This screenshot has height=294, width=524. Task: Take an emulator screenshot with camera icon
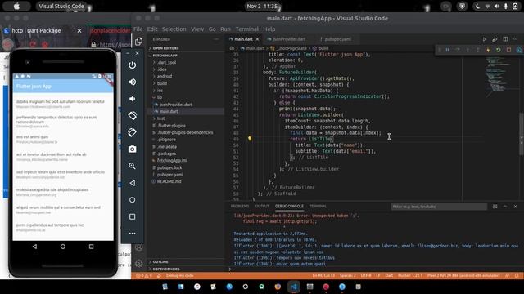tap(133, 149)
